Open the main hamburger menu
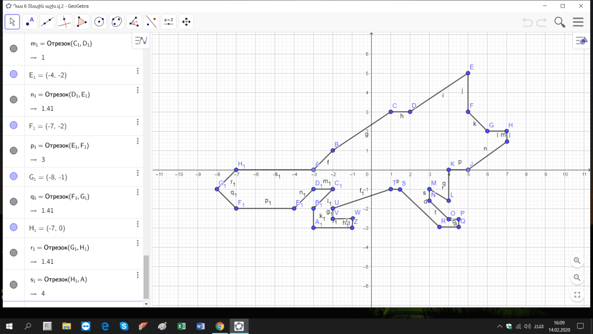The image size is (593, 334). (578, 22)
